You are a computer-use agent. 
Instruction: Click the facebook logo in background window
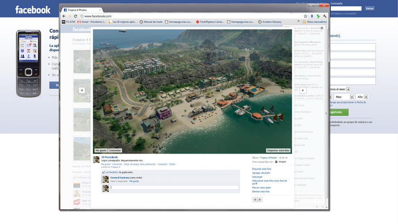coord(33,10)
